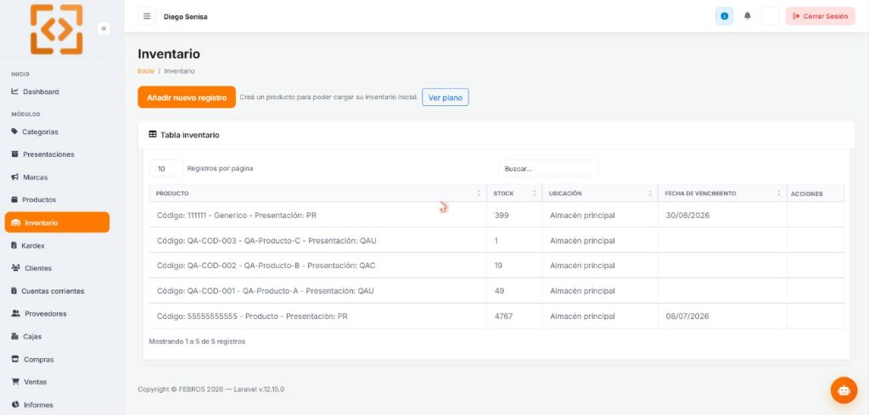Sort table by Stock column arrows
The height and width of the screenshot is (415, 869).
tap(535, 193)
